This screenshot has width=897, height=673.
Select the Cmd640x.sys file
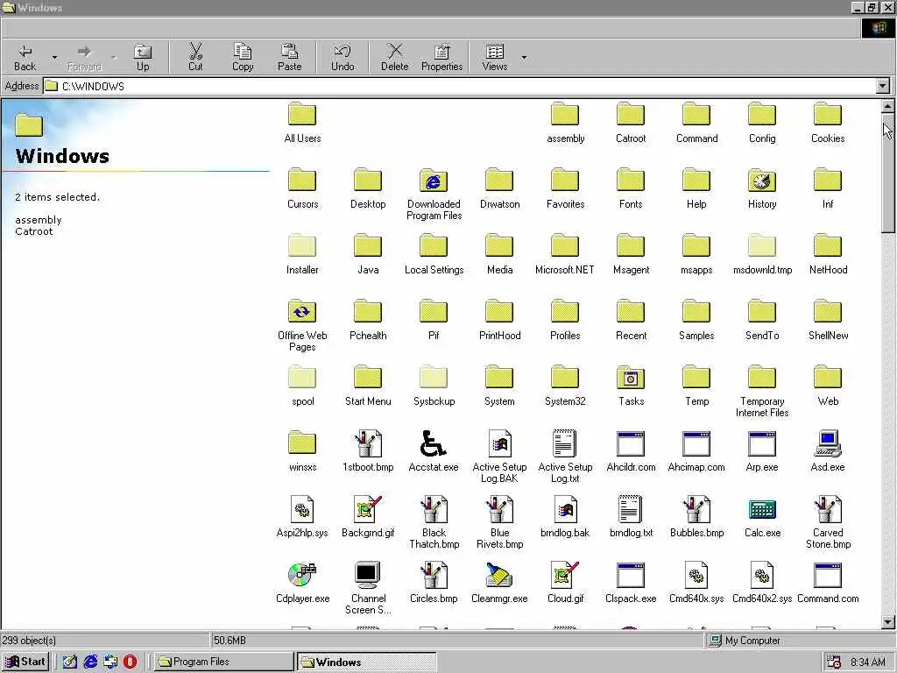tap(696, 583)
